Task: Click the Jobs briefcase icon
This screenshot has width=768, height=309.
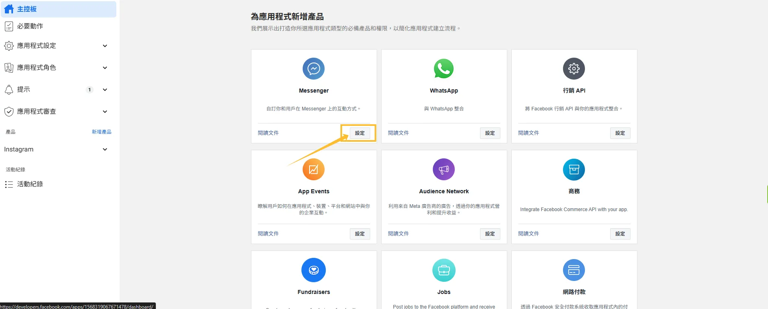Action: click(444, 270)
